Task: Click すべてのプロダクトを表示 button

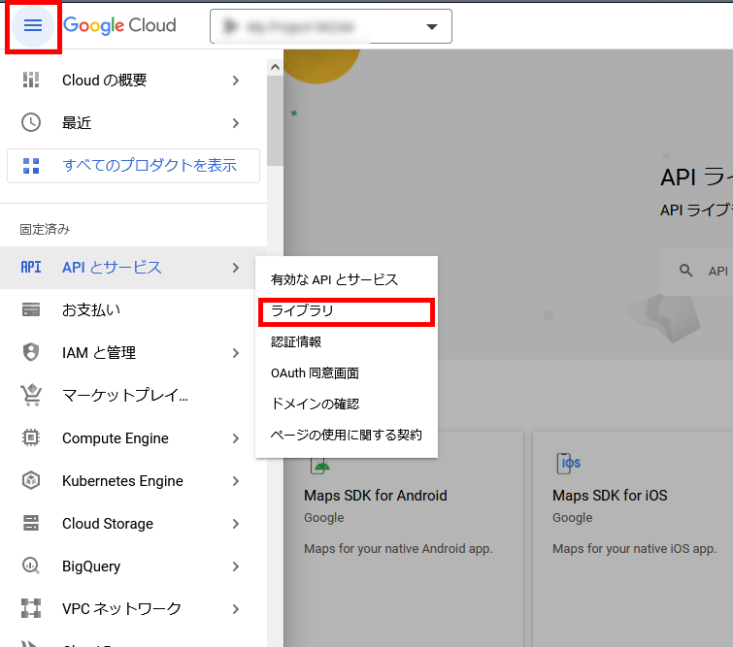Action: [133, 166]
